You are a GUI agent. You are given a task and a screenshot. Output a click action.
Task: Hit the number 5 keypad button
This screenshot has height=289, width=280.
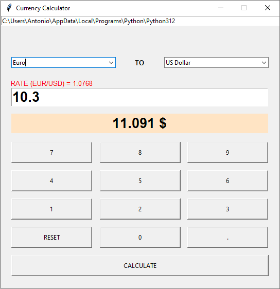140,180
